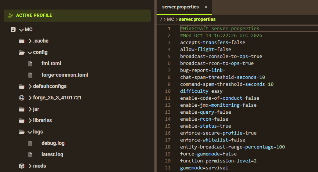Click the globe icon beside forge_26_3_4101721
This screenshot has height=172, width=318.
[x=22, y=98]
